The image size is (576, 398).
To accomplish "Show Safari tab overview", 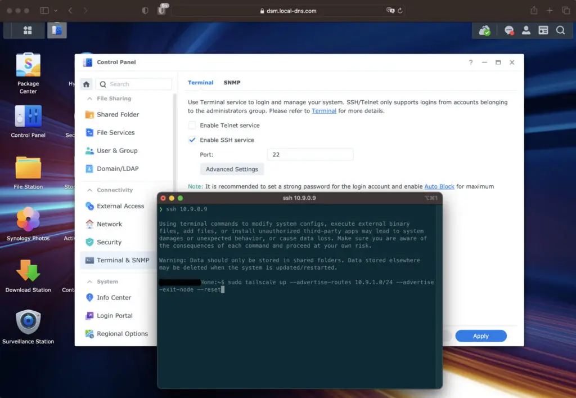I will [x=566, y=11].
